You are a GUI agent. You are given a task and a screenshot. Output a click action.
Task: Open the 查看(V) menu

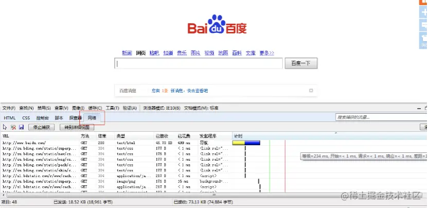tap(61, 108)
